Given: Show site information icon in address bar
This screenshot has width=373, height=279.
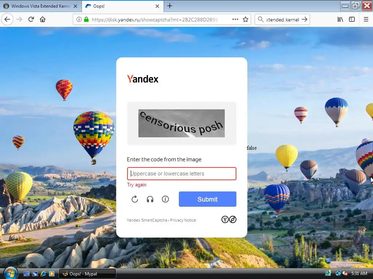Looking at the screenshot, I should (79, 20).
